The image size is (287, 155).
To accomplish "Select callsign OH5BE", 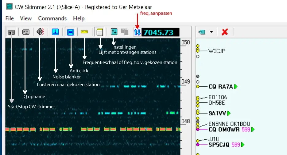I will [x=216, y=103].
